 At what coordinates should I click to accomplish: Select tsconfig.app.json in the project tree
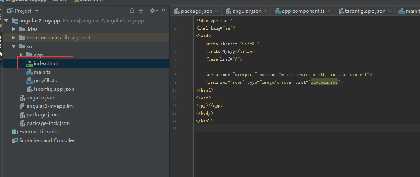point(54,89)
